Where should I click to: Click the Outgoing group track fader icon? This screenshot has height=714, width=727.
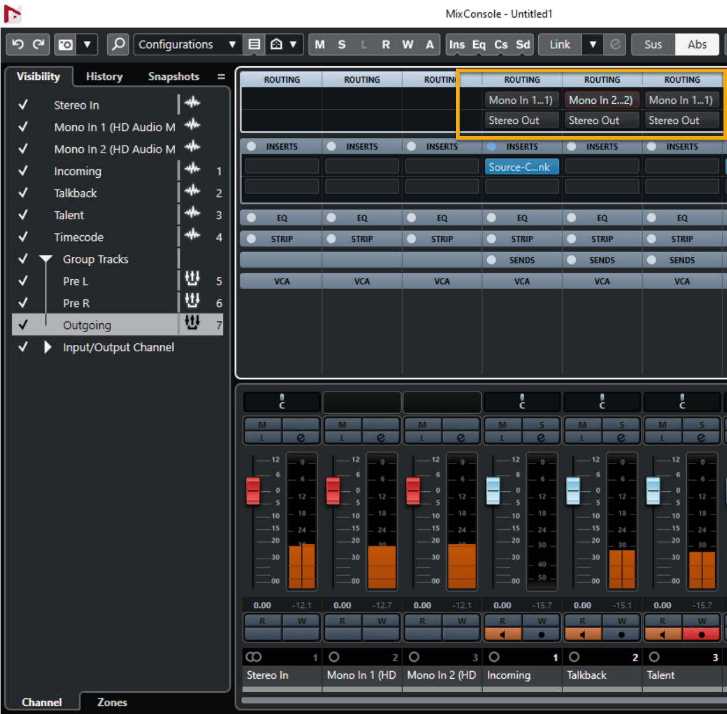click(192, 322)
